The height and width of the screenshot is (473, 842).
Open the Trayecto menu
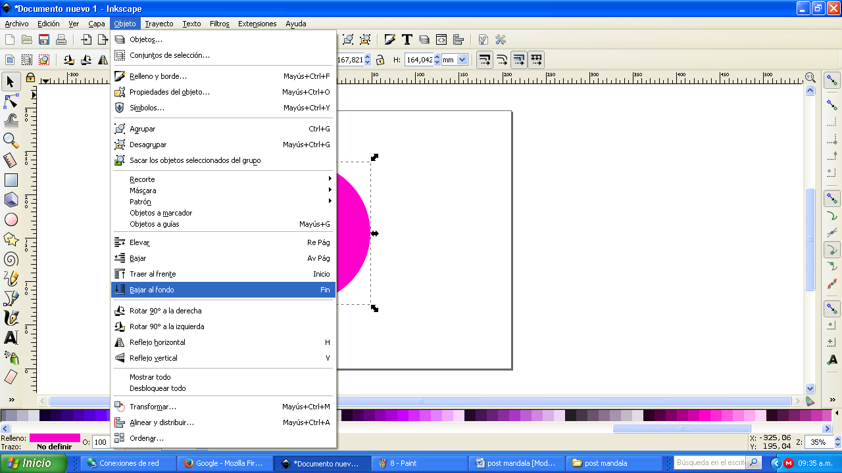click(x=159, y=24)
